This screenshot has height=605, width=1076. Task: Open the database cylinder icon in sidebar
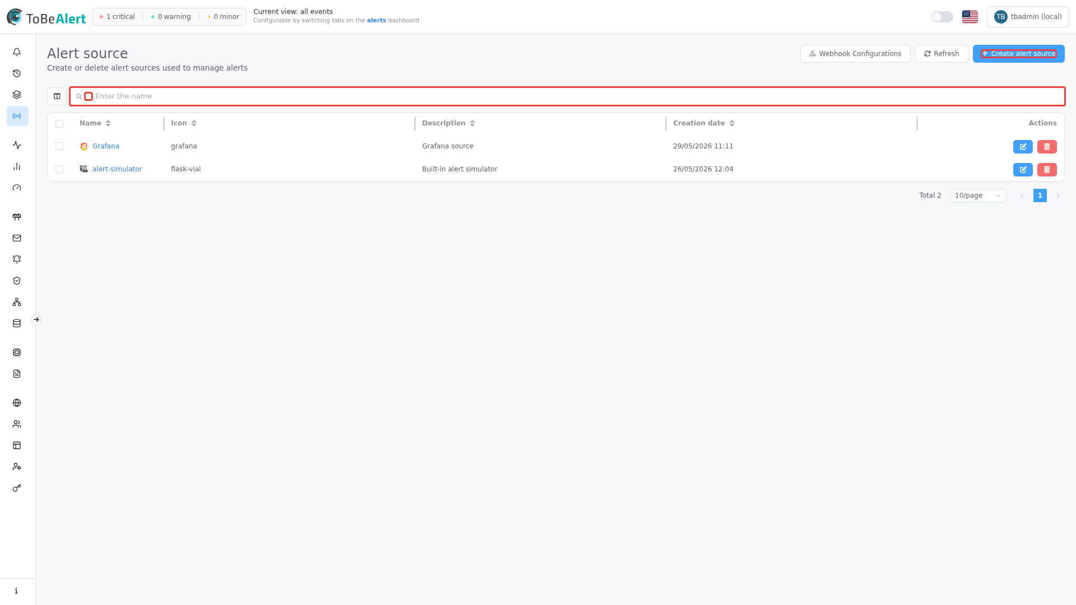pos(17,323)
